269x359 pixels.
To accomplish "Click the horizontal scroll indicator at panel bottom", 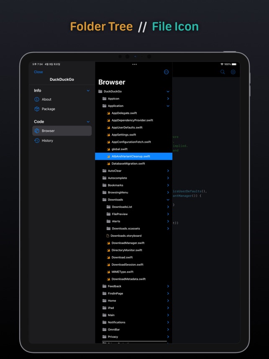I will click(x=135, y=341).
